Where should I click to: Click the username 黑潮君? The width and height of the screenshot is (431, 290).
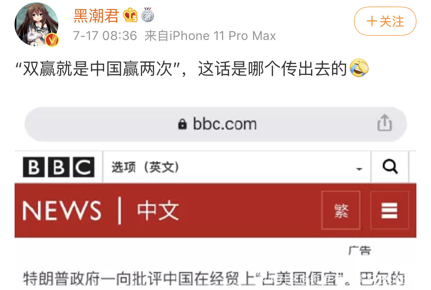[96, 15]
